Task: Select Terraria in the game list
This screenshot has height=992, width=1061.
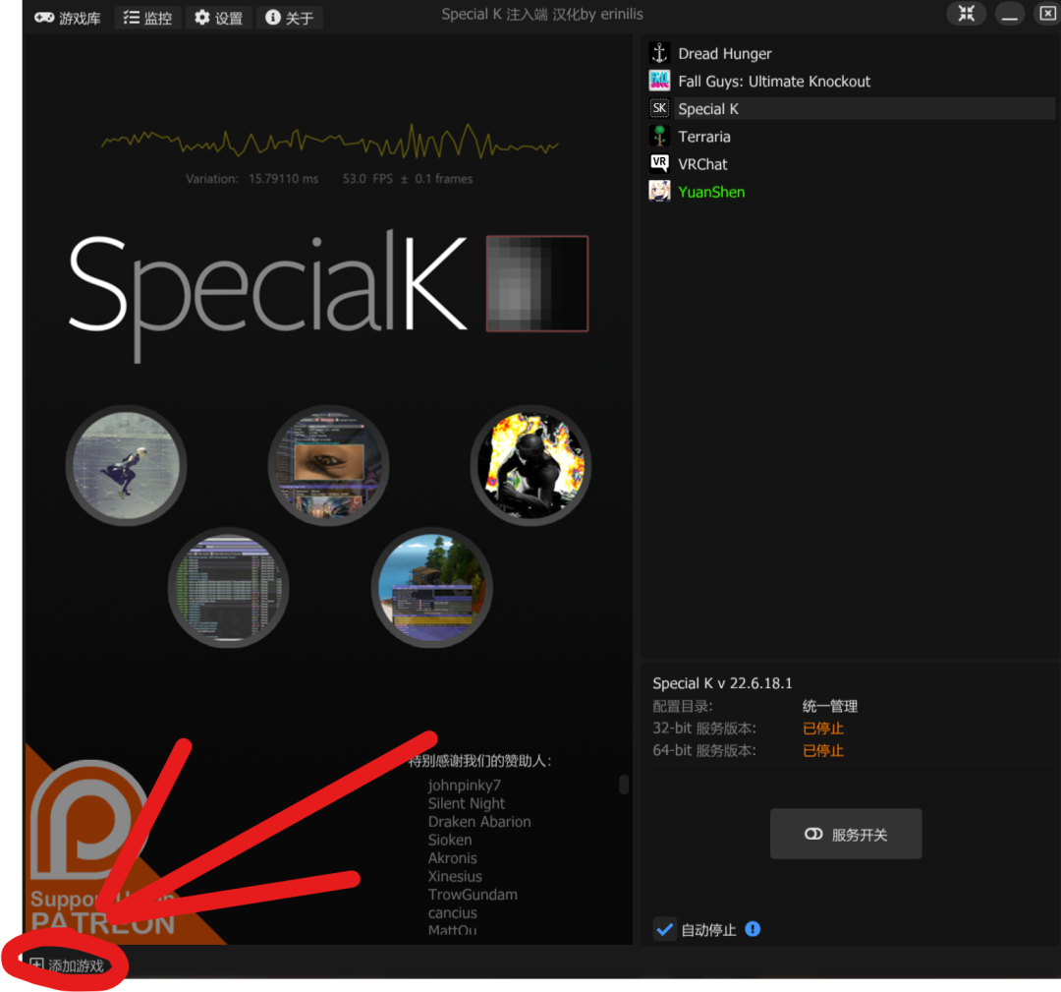Action: click(704, 137)
